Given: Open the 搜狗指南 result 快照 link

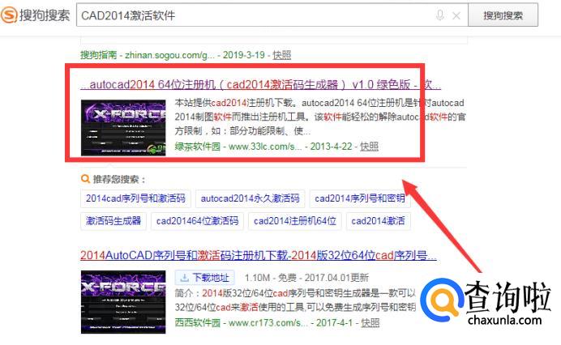Looking at the screenshot, I should tap(282, 55).
